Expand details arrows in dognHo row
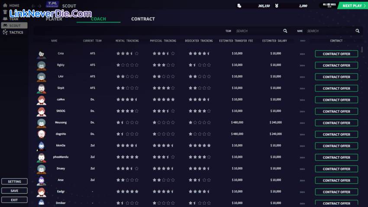Screen dimensions: 368x207 302,134
